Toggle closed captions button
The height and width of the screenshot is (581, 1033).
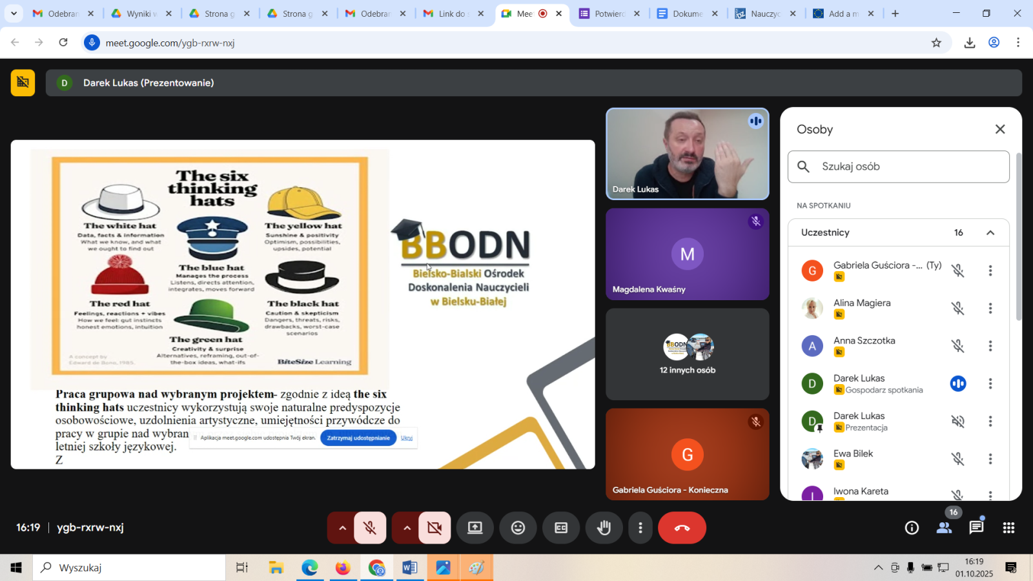[561, 528]
